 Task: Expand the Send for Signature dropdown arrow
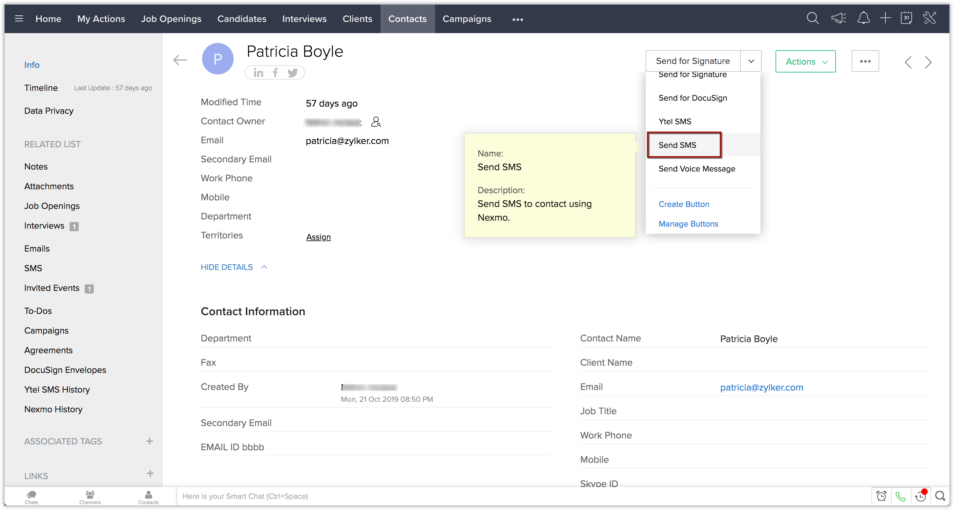click(x=751, y=61)
